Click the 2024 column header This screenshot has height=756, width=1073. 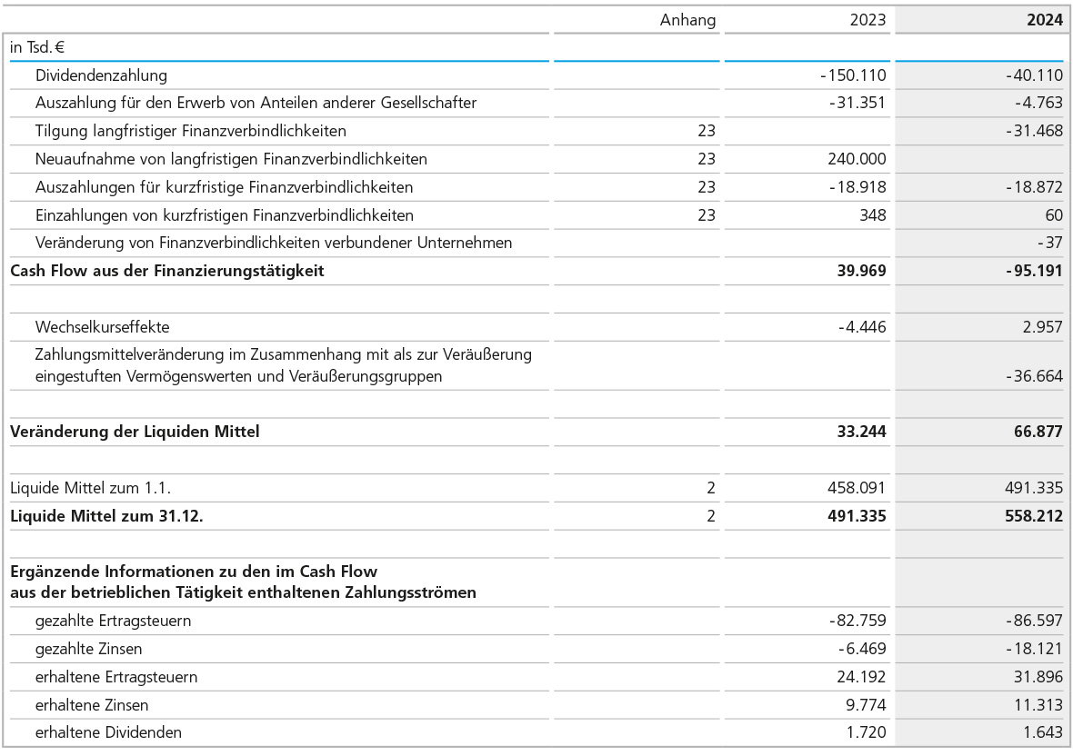pyautogui.click(x=1044, y=20)
